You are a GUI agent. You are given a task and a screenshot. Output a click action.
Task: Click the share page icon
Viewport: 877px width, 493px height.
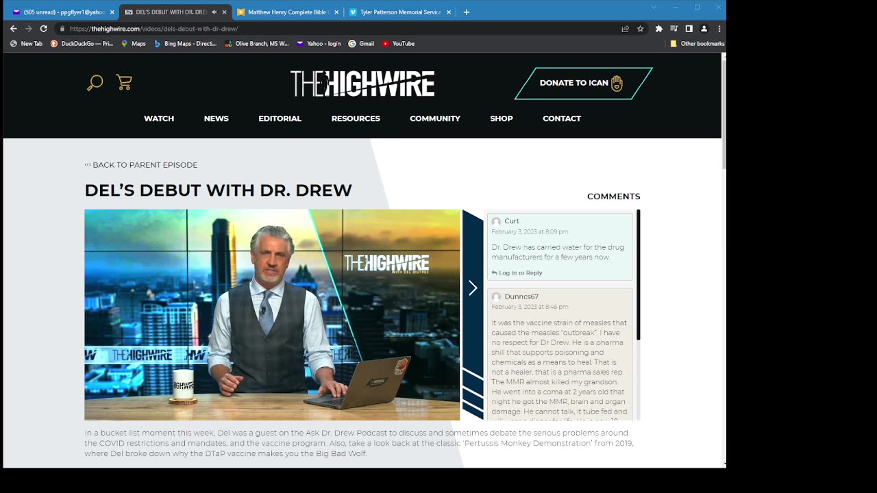(x=625, y=29)
